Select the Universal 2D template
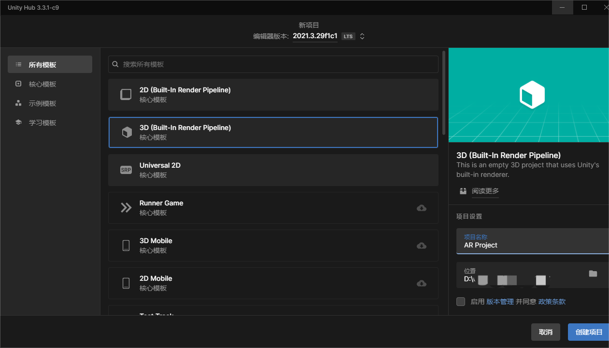The height and width of the screenshot is (348, 609). point(273,170)
